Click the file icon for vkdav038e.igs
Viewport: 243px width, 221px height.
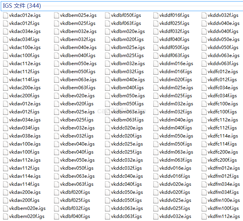[x=5, y=136]
